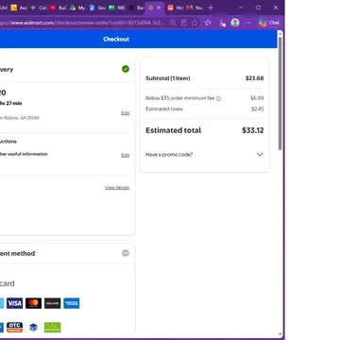Switch to the red 'Bui' browser tab
This screenshot has height=340, width=340.
point(58,8)
